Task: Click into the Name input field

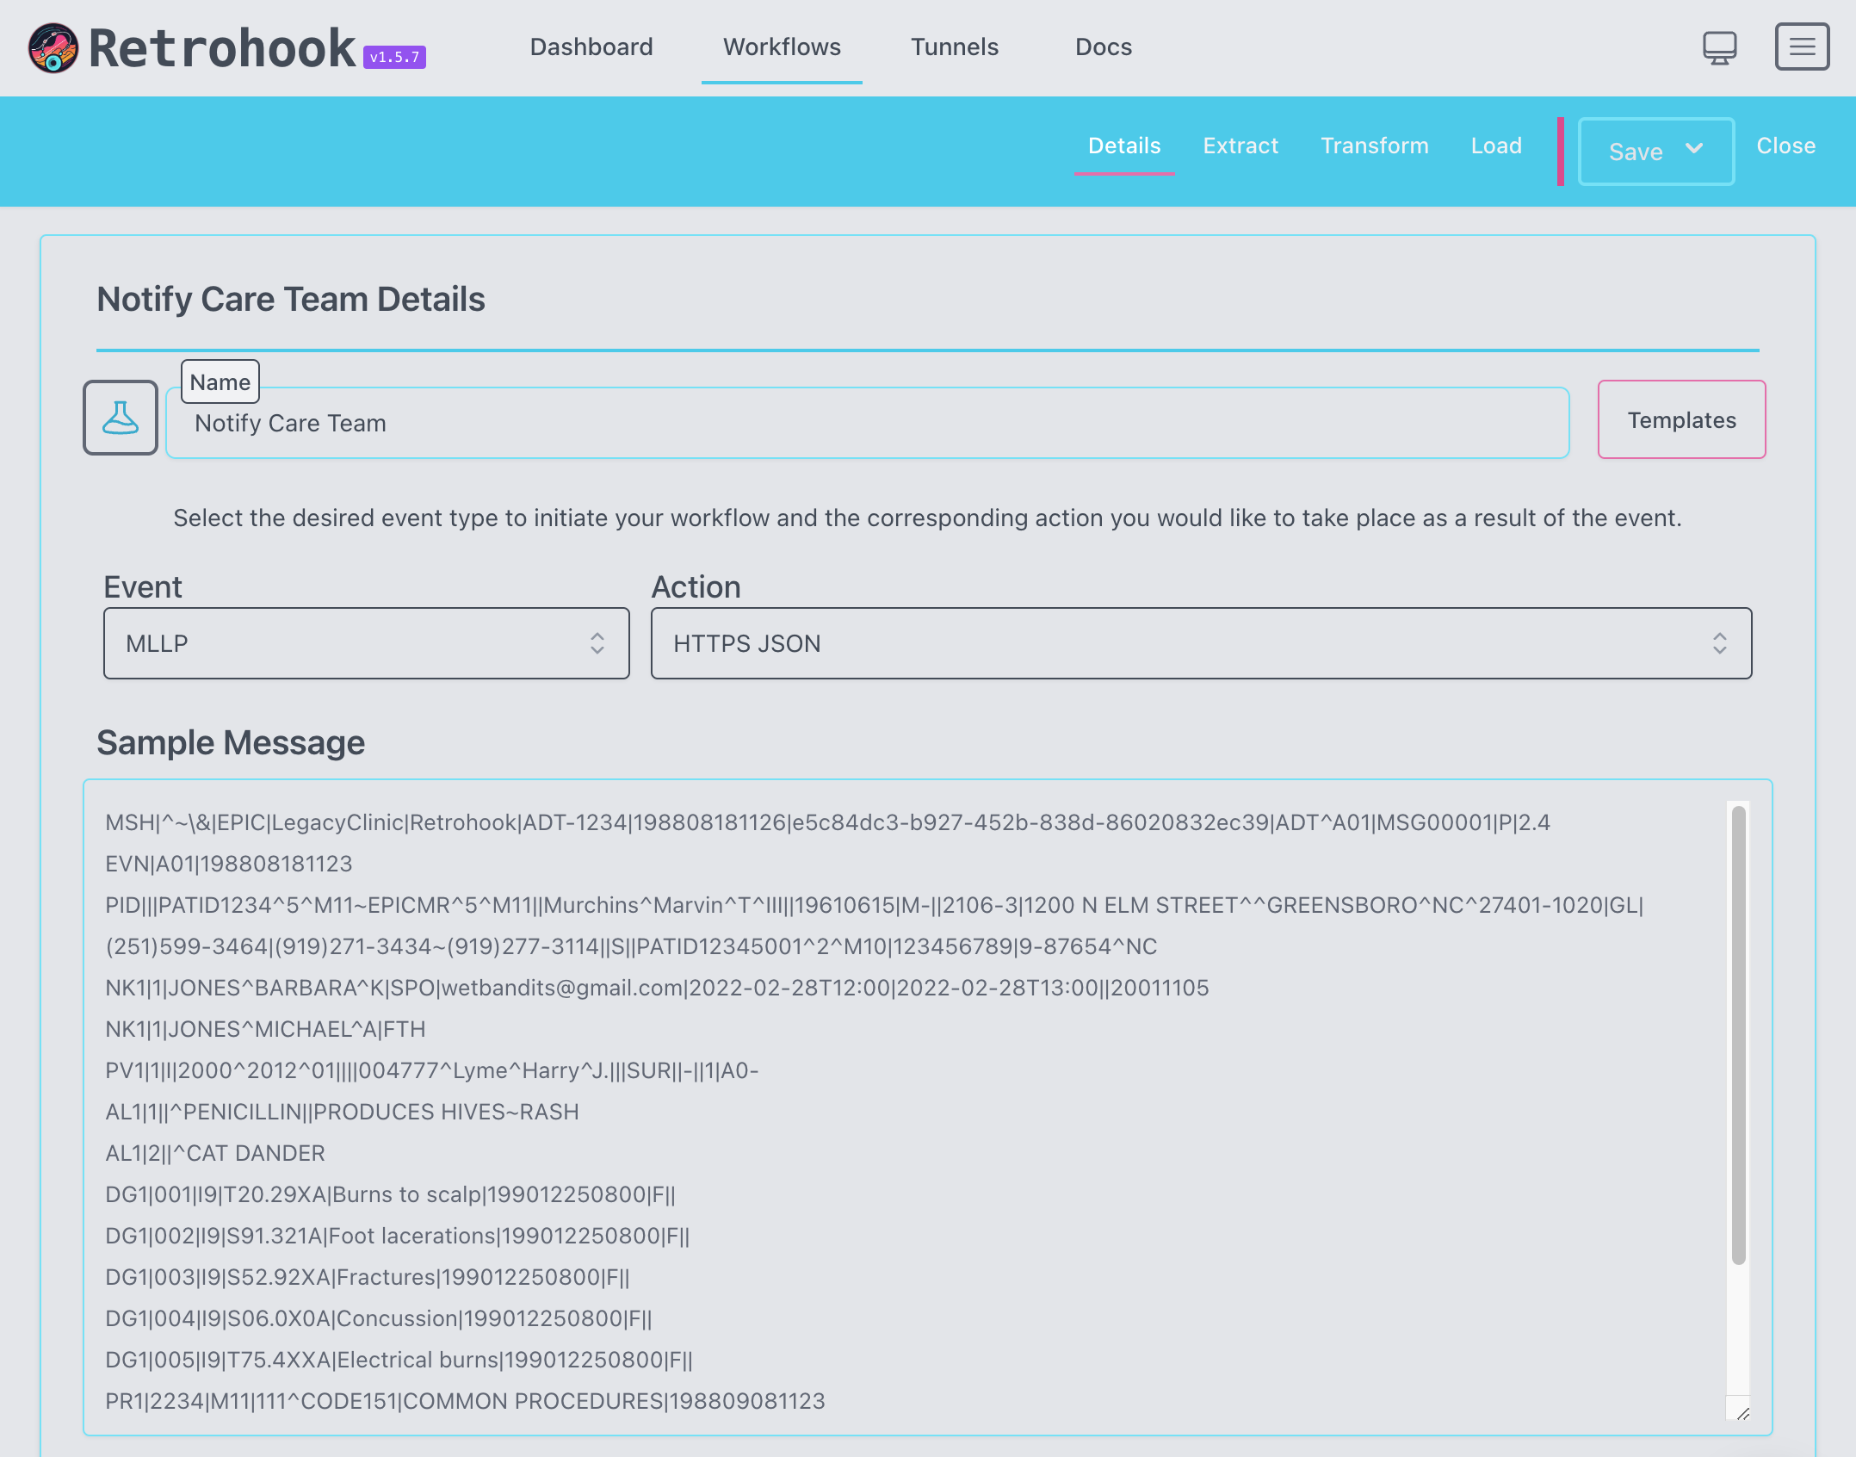Action: click(867, 424)
